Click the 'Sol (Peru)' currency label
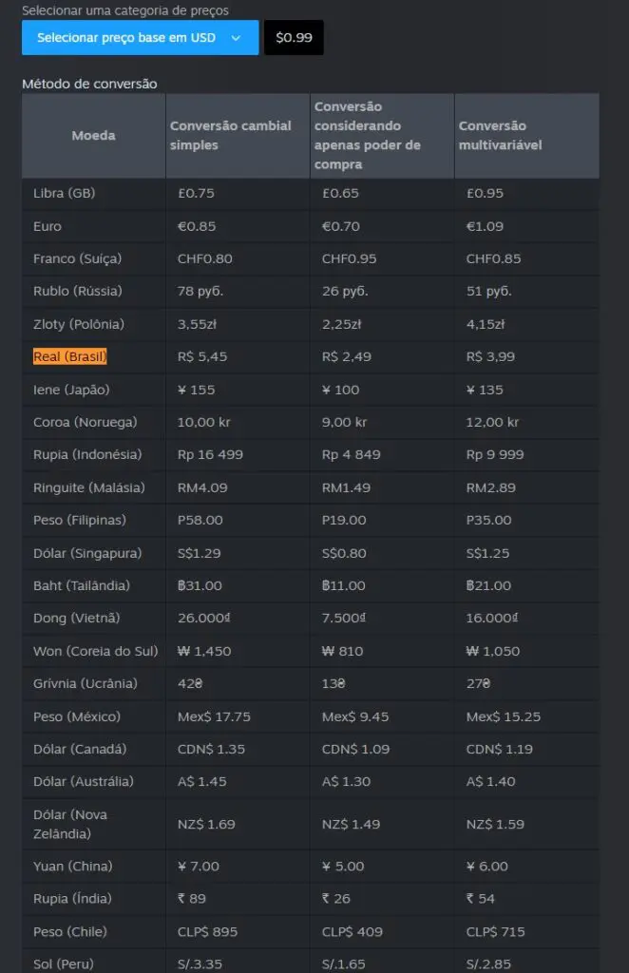This screenshot has height=973, width=629. point(64,964)
